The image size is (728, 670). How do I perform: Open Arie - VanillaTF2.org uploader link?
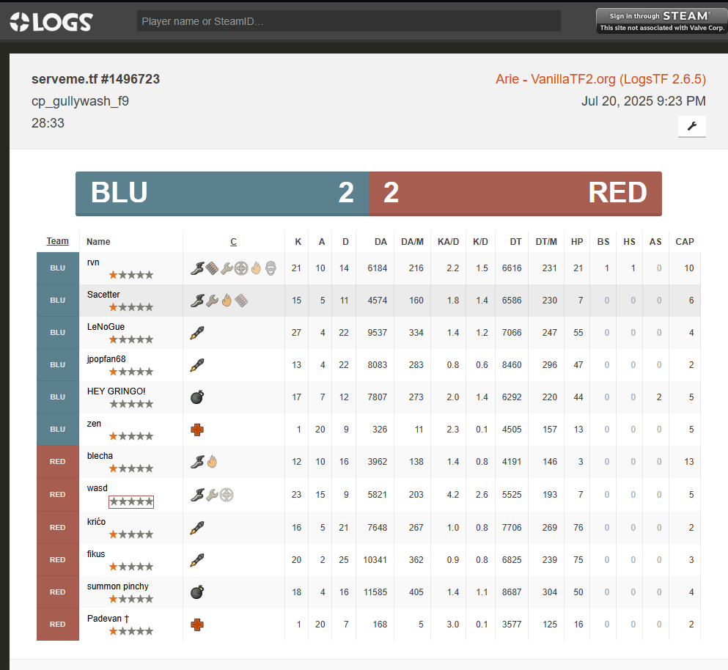point(600,79)
